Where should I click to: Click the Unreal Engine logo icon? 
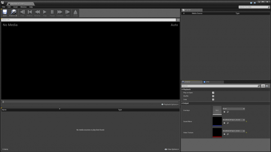click(x=3, y=3)
